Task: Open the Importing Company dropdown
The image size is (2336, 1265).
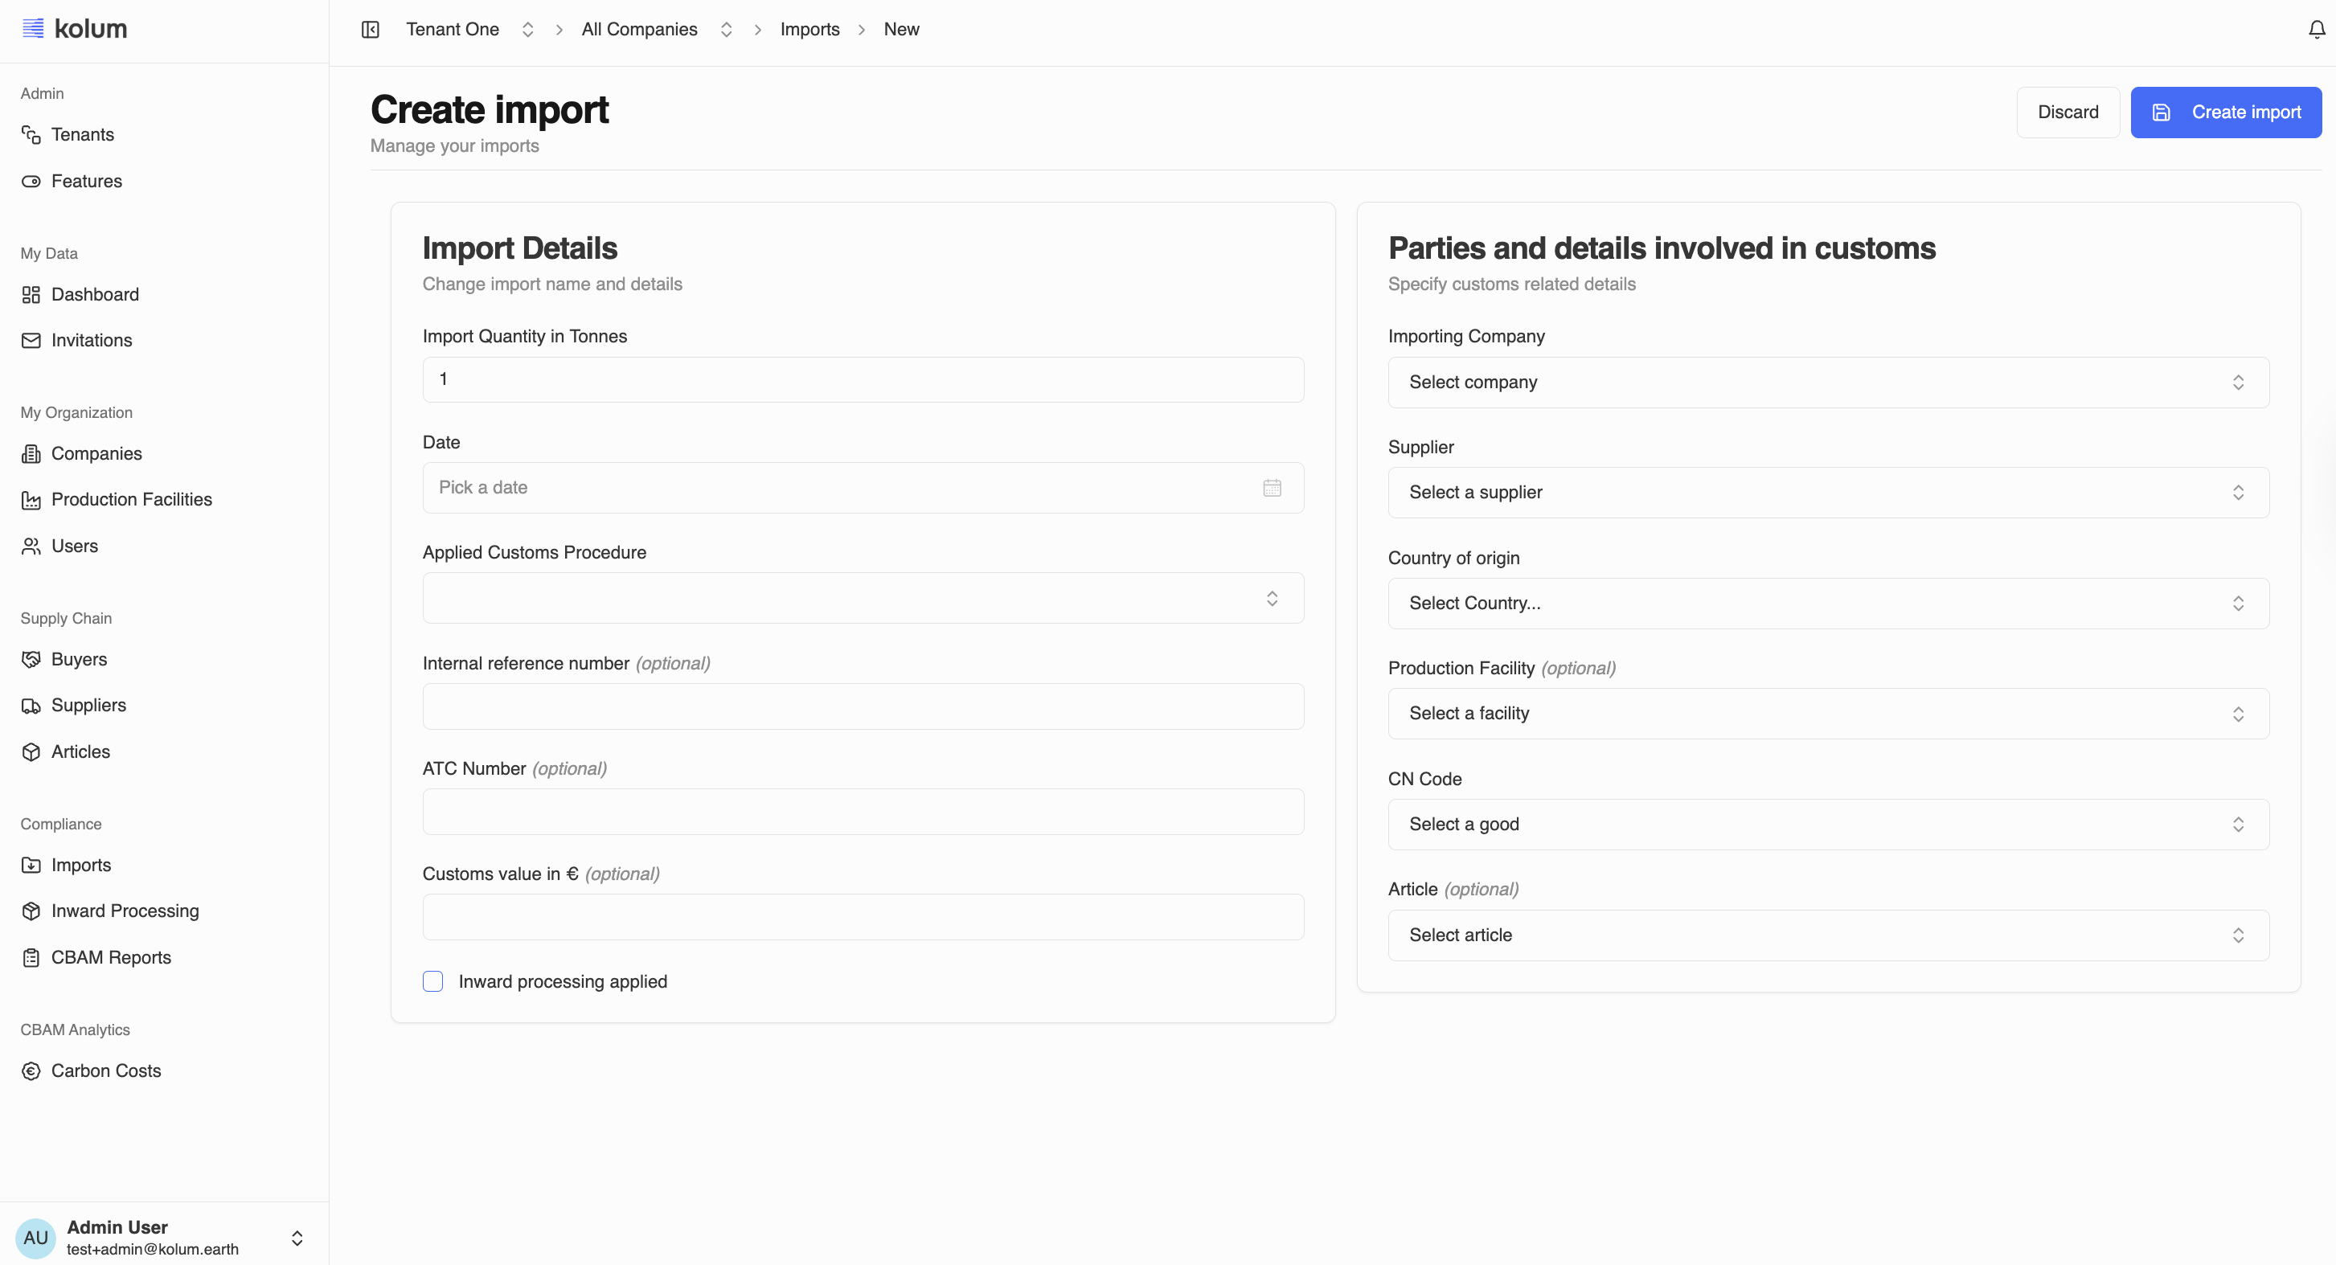Action: coord(1827,383)
